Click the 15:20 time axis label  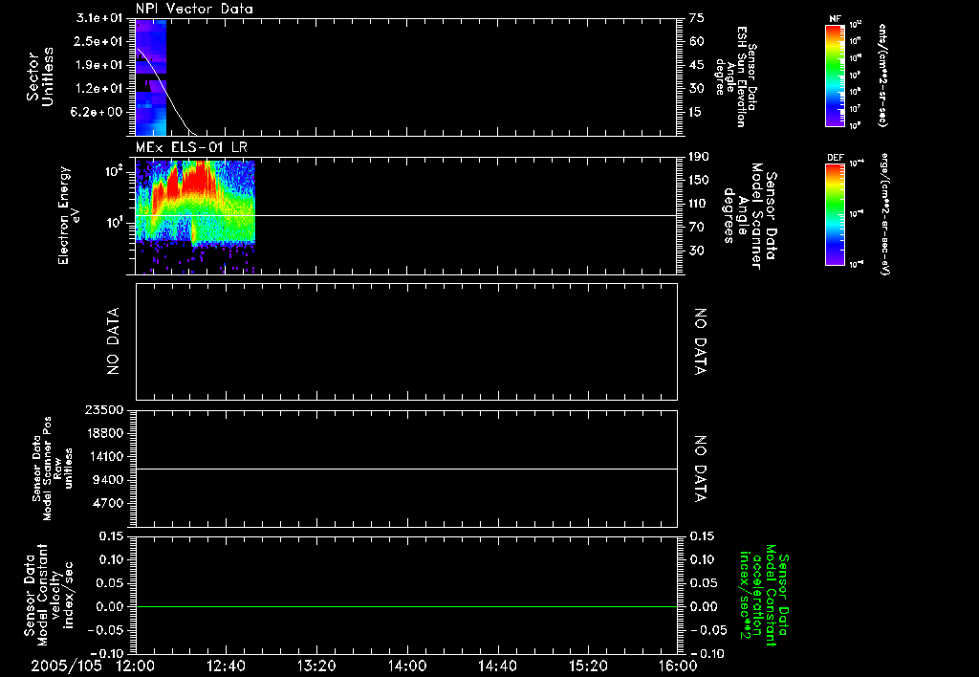click(x=588, y=666)
